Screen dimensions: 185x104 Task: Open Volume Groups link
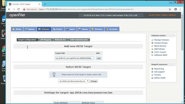161,43
